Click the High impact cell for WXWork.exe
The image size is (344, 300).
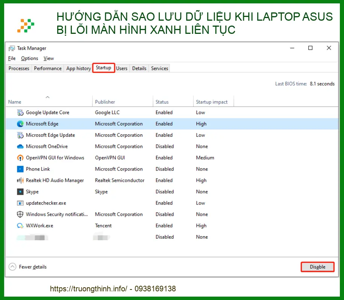point(201,226)
